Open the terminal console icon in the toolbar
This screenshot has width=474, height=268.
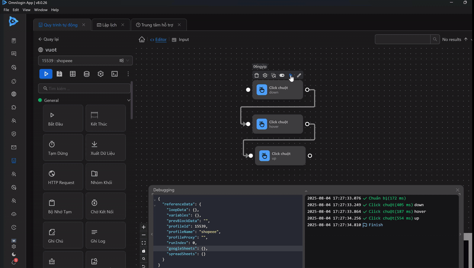point(115,74)
